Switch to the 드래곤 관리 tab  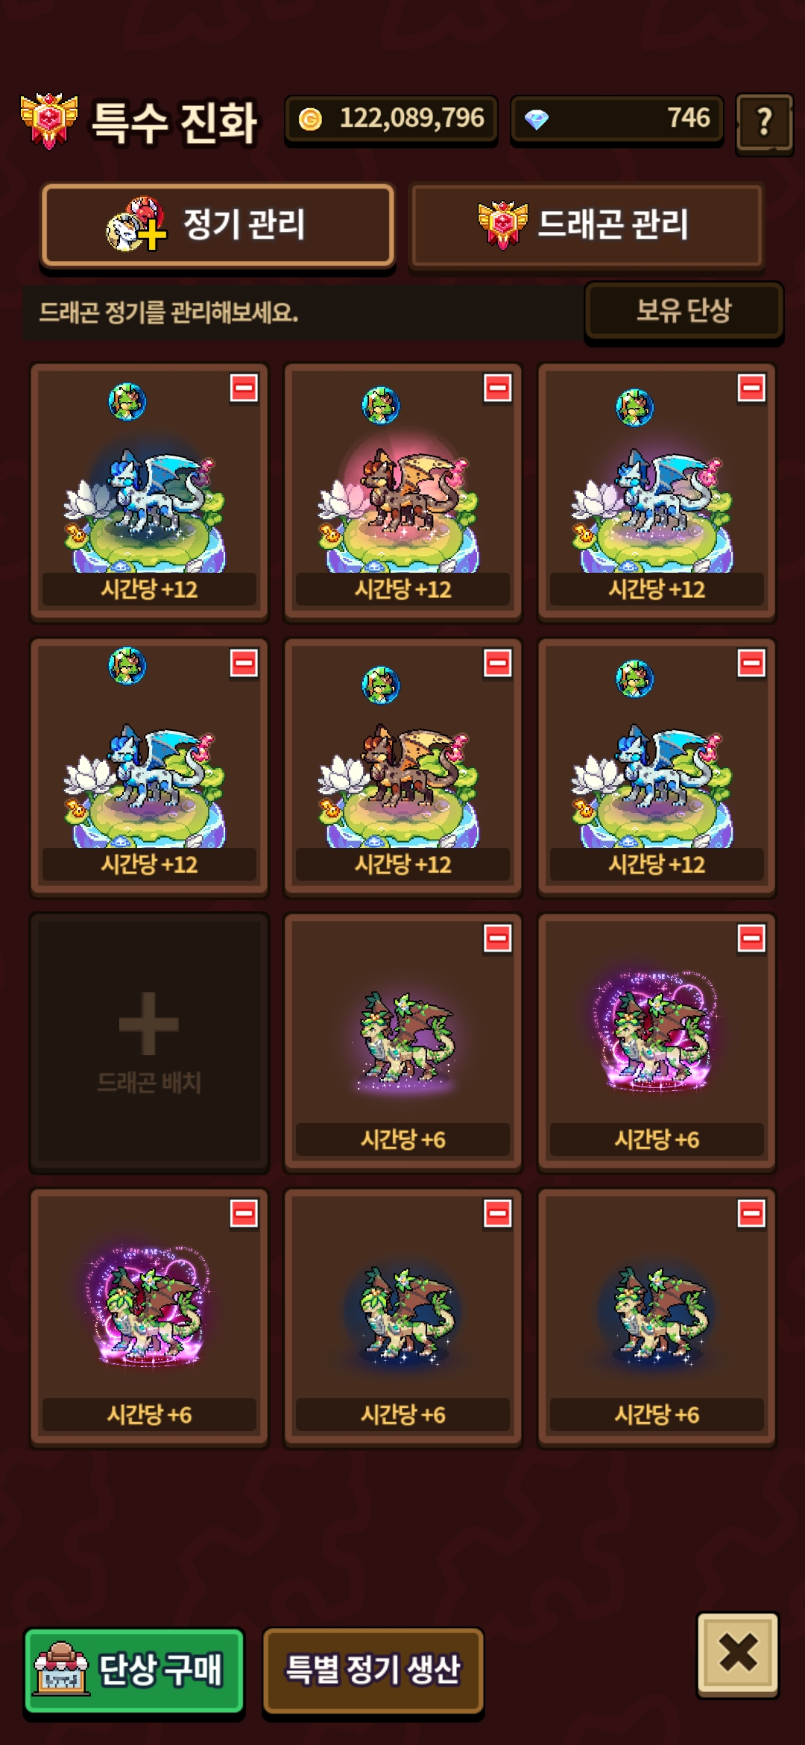(587, 225)
